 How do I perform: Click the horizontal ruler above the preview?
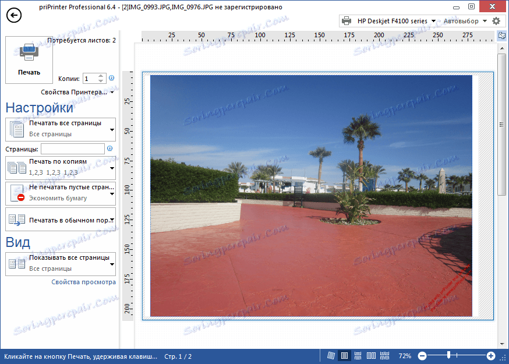(x=318, y=36)
